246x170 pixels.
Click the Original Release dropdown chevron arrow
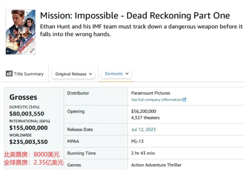pyautogui.click(x=91, y=74)
